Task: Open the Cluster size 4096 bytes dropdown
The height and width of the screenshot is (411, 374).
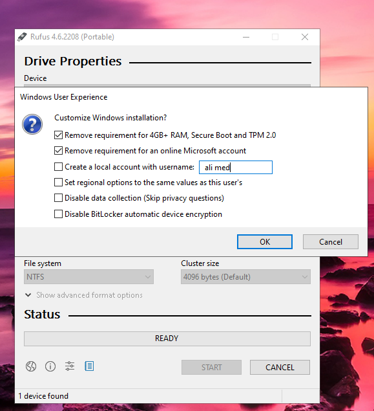Action: pyautogui.click(x=245, y=277)
